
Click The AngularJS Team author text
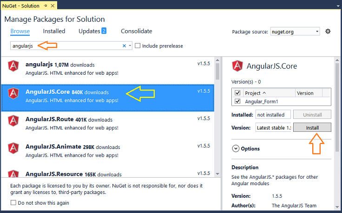(294, 206)
